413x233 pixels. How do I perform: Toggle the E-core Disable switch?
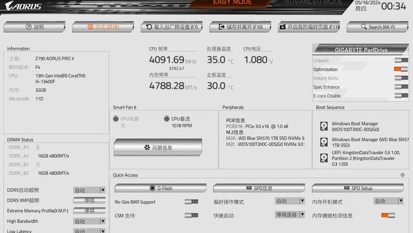[401, 95]
